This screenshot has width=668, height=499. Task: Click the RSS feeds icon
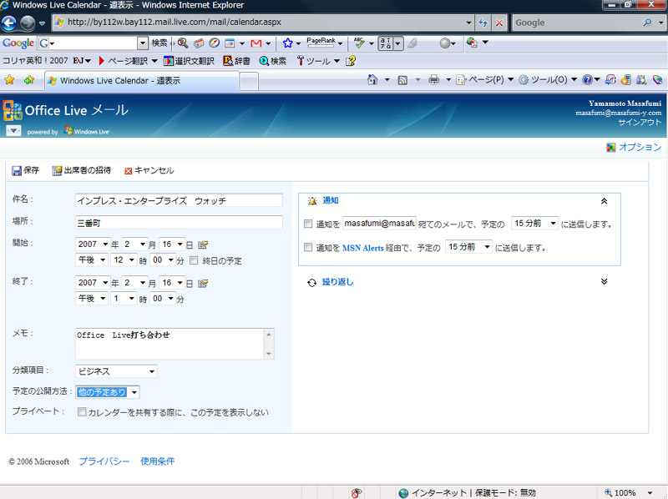coord(402,80)
